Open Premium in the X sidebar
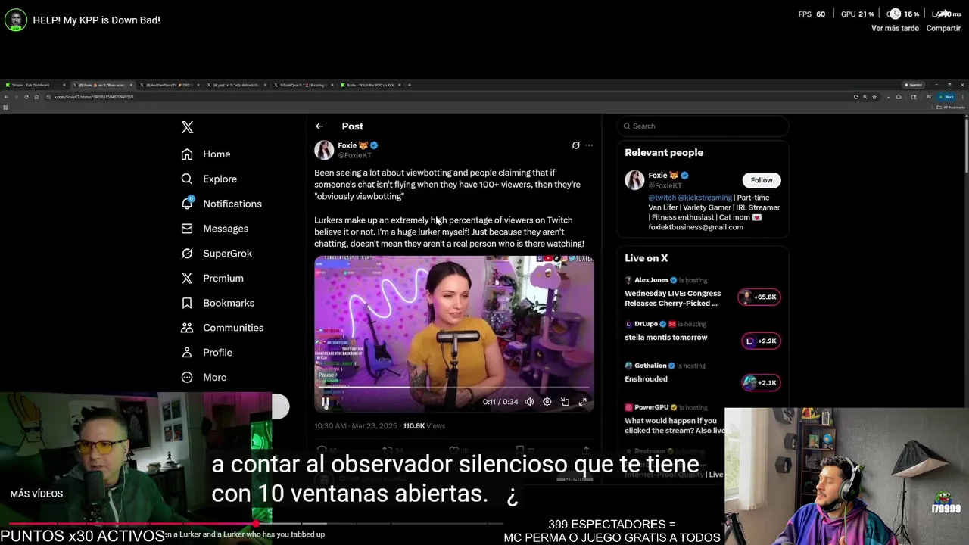This screenshot has height=545, width=969. point(212,279)
